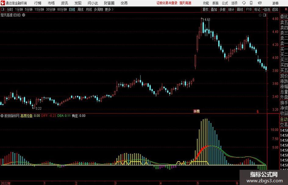Open the 资讯 menu
288x185 pixels.
coord(65,3)
